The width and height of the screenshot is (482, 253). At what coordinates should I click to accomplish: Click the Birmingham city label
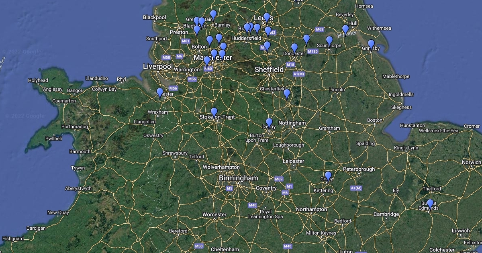[238, 178]
